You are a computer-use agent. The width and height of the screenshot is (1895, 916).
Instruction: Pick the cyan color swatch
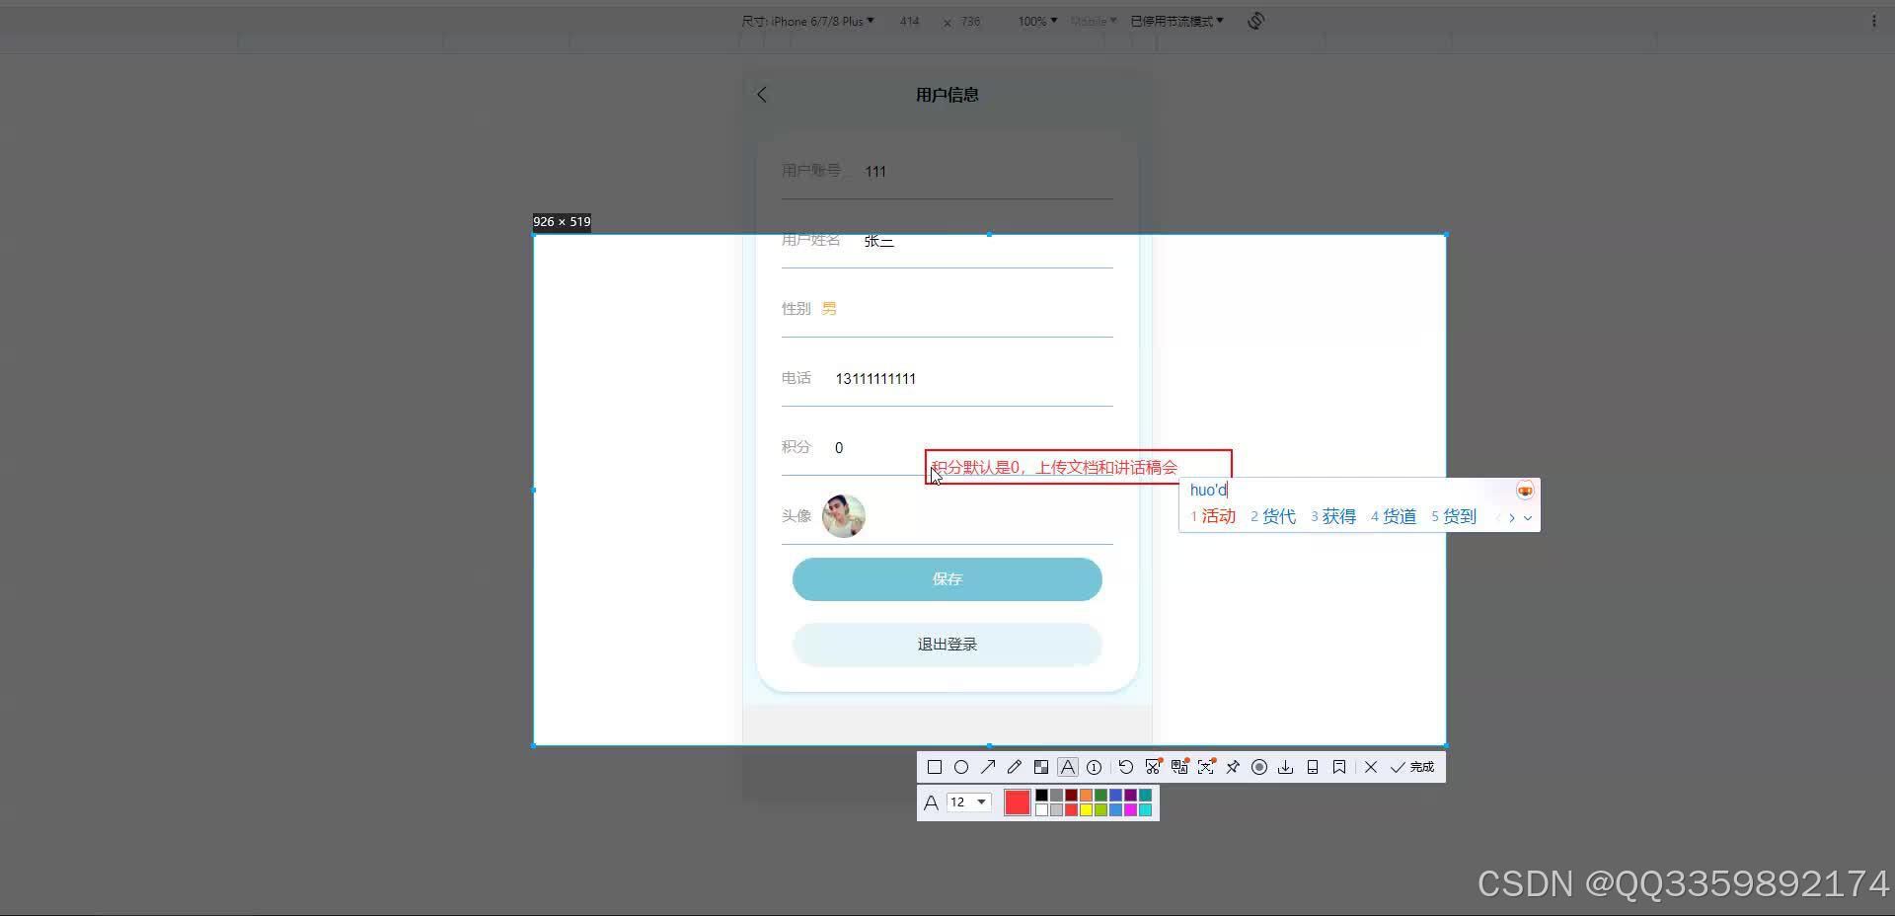tap(1145, 810)
